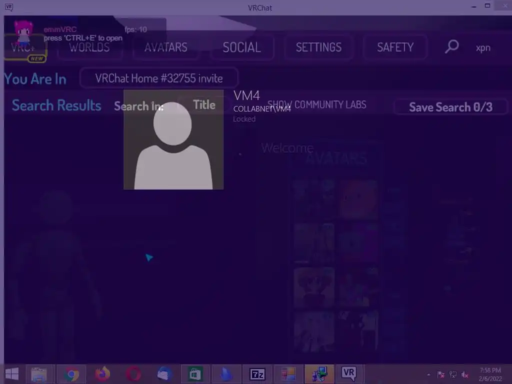512x384 pixels.
Task: Open Action Center flag icon
Action: tap(440, 374)
